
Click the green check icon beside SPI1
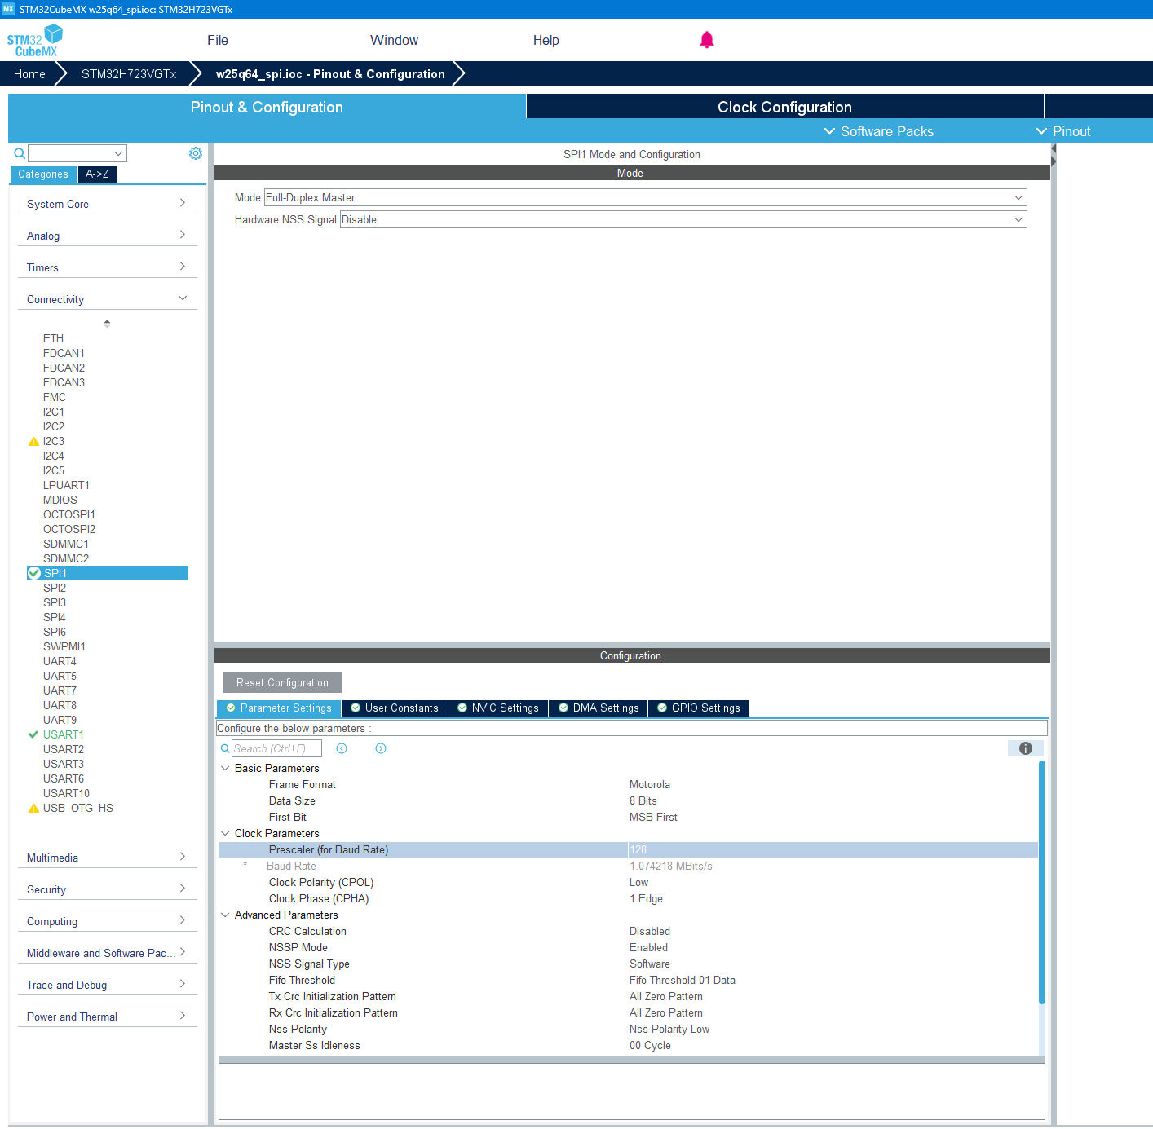tap(34, 573)
